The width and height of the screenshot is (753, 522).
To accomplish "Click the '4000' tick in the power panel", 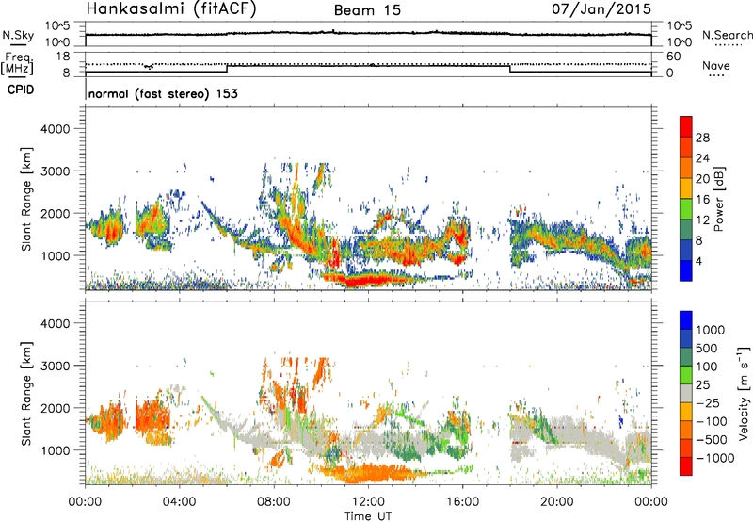I will [55, 129].
